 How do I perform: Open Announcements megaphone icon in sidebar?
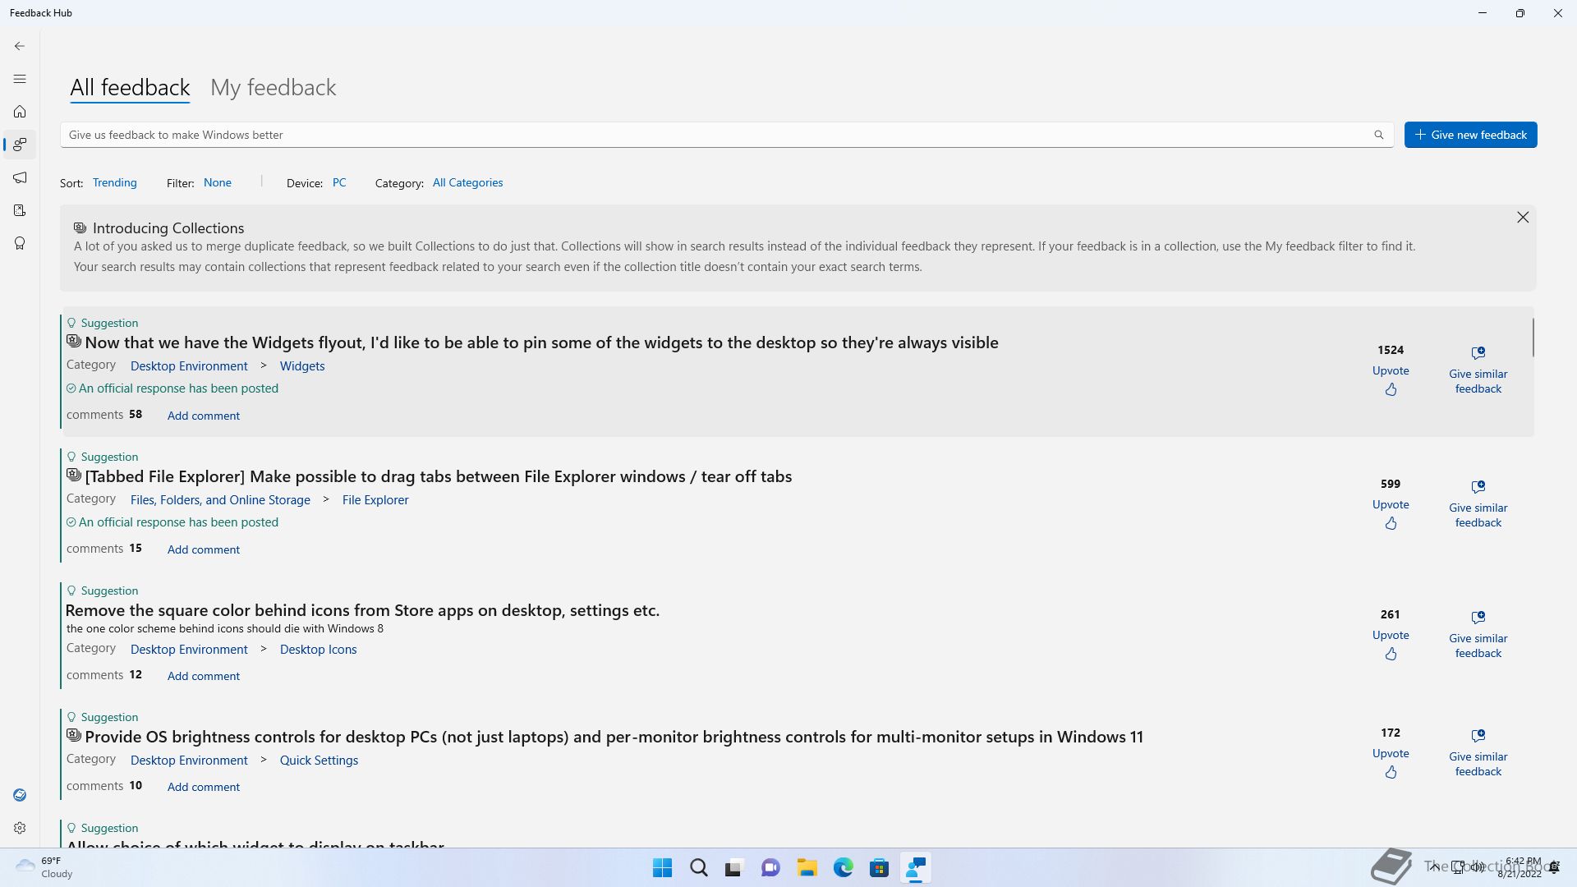[20, 177]
